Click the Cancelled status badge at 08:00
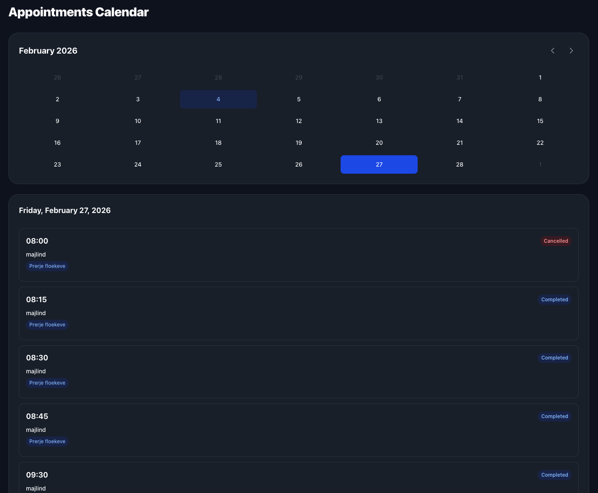Viewport: 598px width, 493px height. (x=556, y=241)
